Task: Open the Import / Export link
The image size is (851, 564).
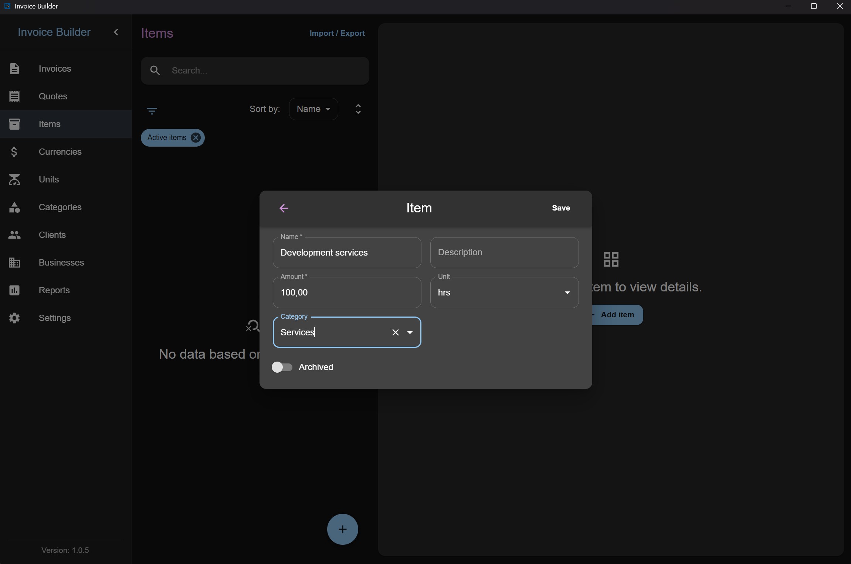Action: coord(337,33)
